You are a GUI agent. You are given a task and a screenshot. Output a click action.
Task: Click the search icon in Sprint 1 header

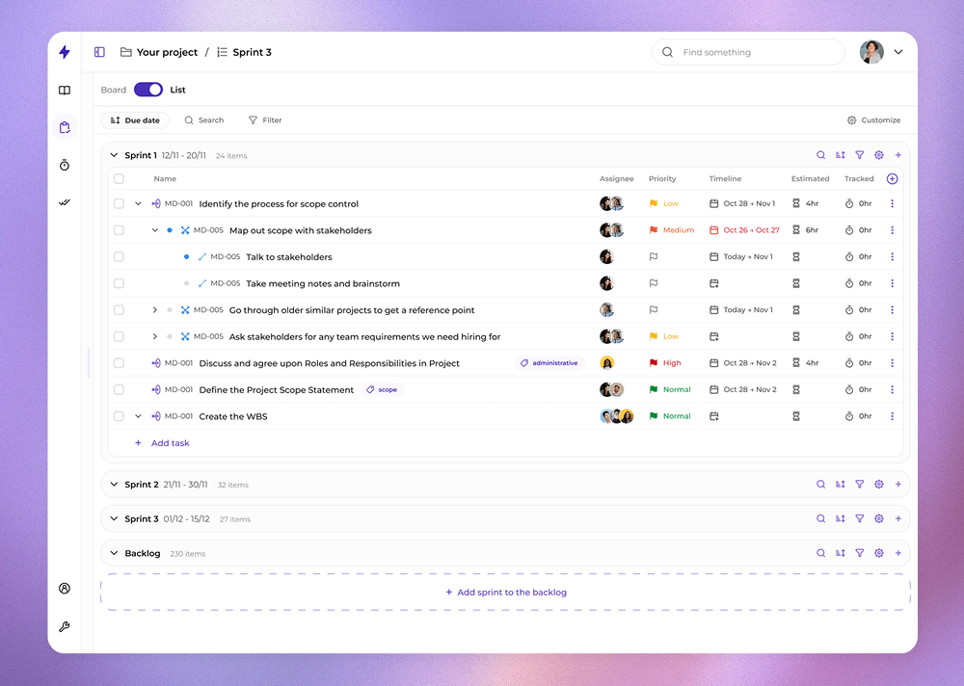pos(820,155)
